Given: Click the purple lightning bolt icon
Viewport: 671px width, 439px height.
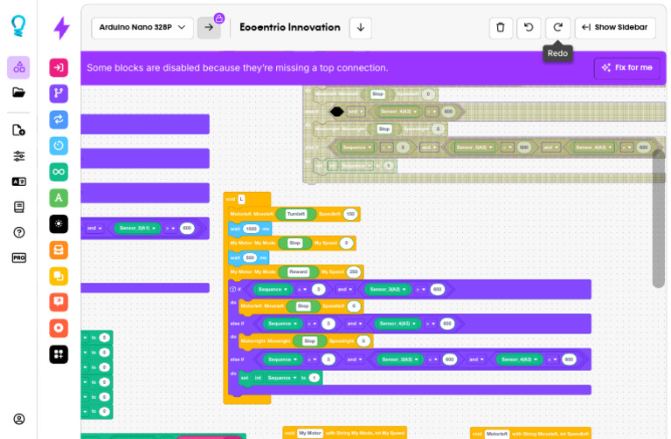Looking at the screenshot, I should click(x=61, y=28).
